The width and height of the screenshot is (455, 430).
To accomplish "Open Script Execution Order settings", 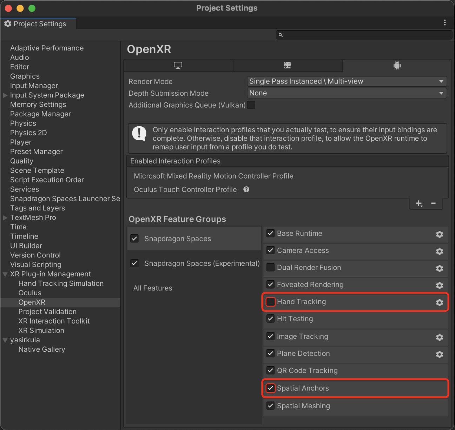I will [47, 180].
